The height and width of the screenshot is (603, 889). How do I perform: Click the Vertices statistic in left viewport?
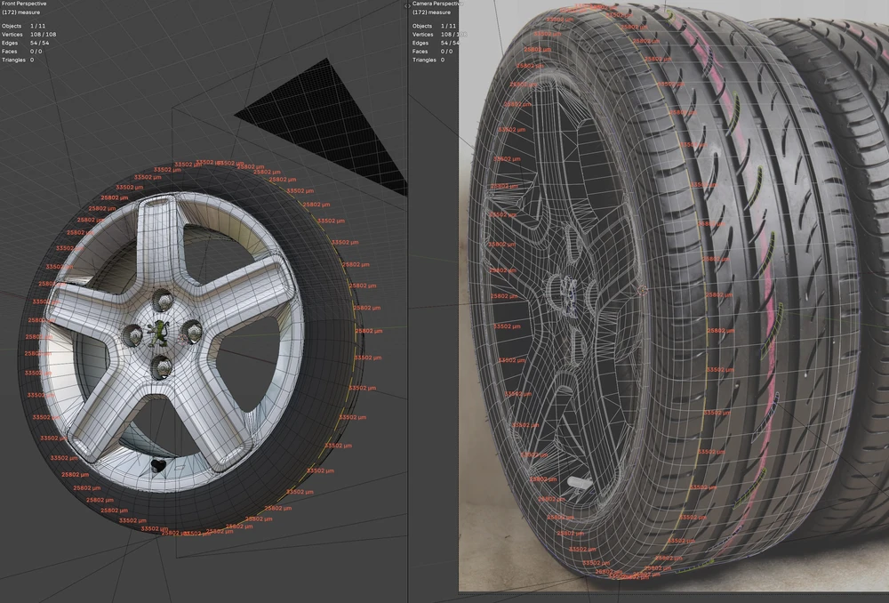[x=13, y=35]
